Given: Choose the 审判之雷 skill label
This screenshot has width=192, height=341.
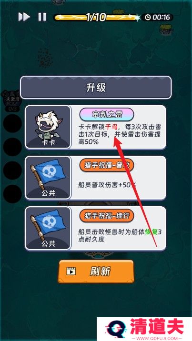Looking at the screenshot, I should click(107, 115).
